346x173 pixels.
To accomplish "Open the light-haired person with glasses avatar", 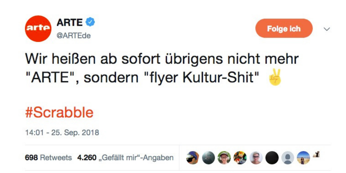I will 256,158.
